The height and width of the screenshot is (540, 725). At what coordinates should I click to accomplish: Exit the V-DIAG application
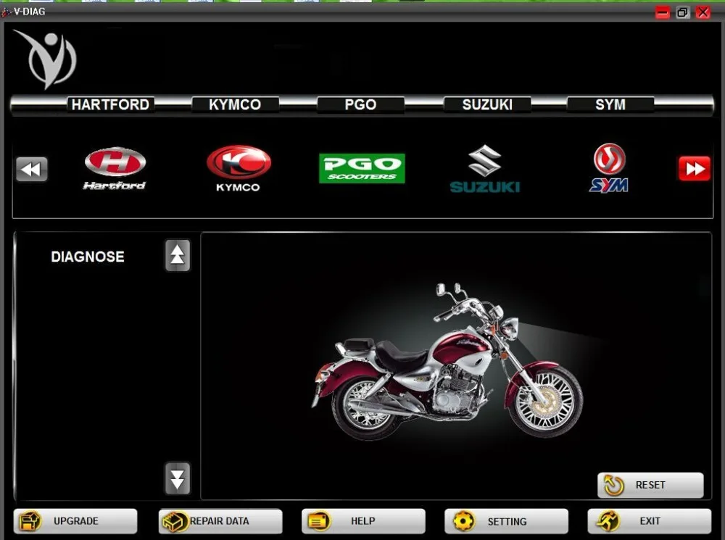coord(649,521)
